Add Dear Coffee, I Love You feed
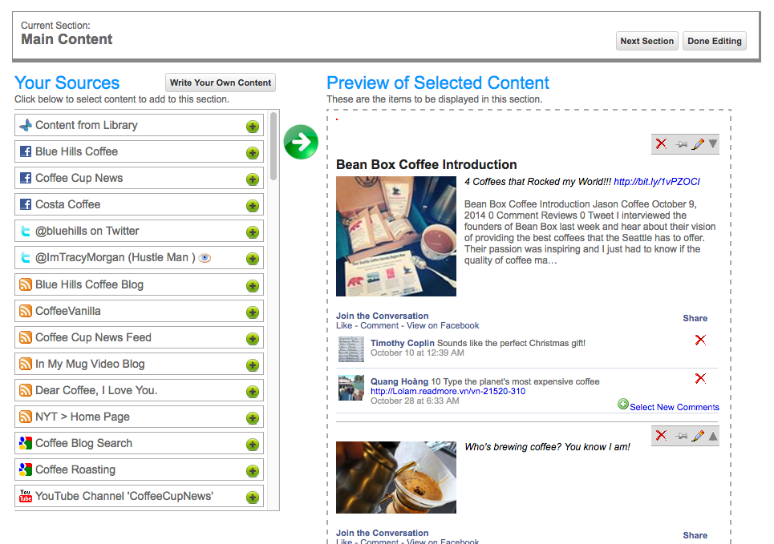The image size is (774, 544). point(252,392)
